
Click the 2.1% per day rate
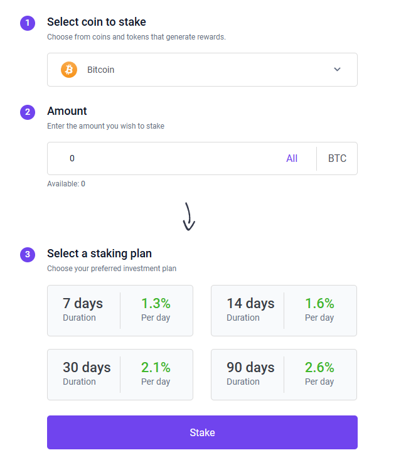tap(156, 368)
